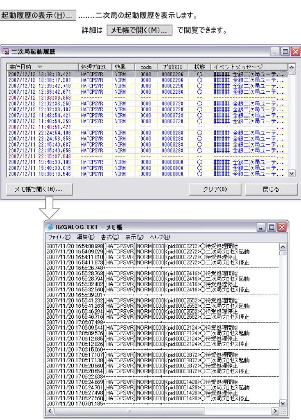Image resolution: width=301 pixels, height=420 pixels.
Task: Open the 編集(E) menu in Notepad
Action: click(x=85, y=237)
